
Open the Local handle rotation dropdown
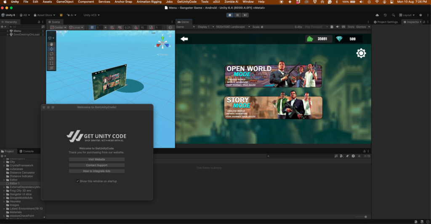pyautogui.click(x=76, y=27)
